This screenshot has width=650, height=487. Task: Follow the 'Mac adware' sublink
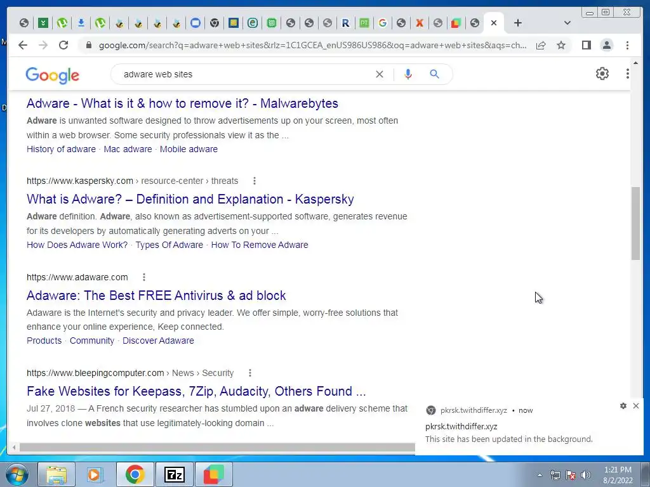[128, 149]
